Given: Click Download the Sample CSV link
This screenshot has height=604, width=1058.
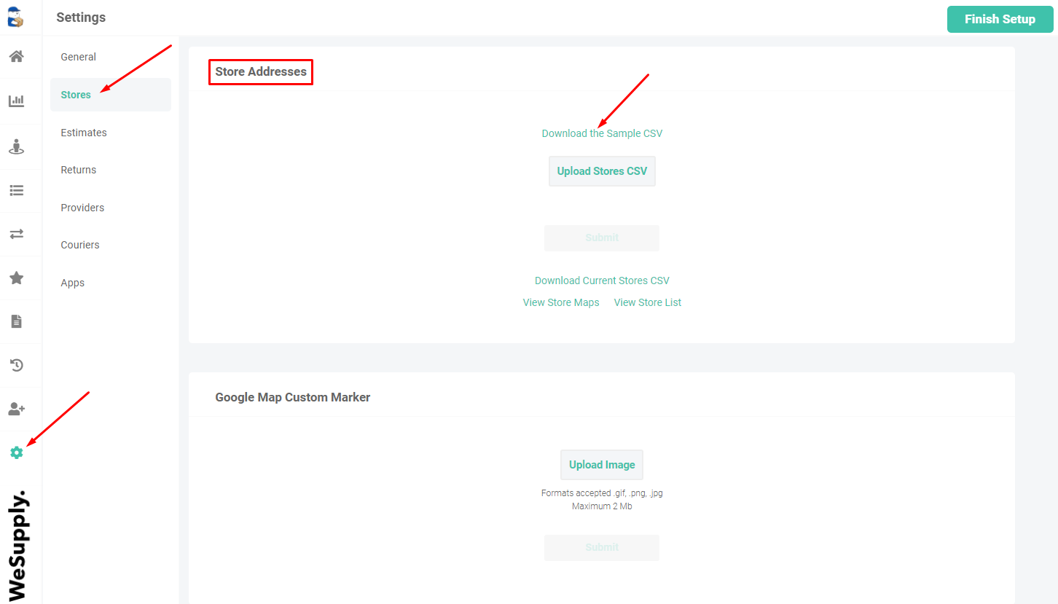Looking at the screenshot, I should click(602, 133).
